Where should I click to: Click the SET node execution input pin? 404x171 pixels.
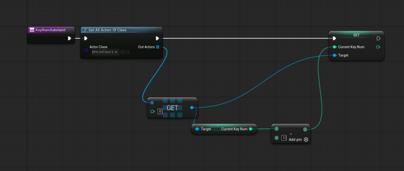[334, 38]
